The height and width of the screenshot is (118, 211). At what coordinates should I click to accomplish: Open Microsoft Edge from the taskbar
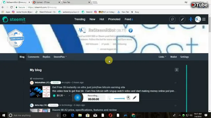pos(73,115)
